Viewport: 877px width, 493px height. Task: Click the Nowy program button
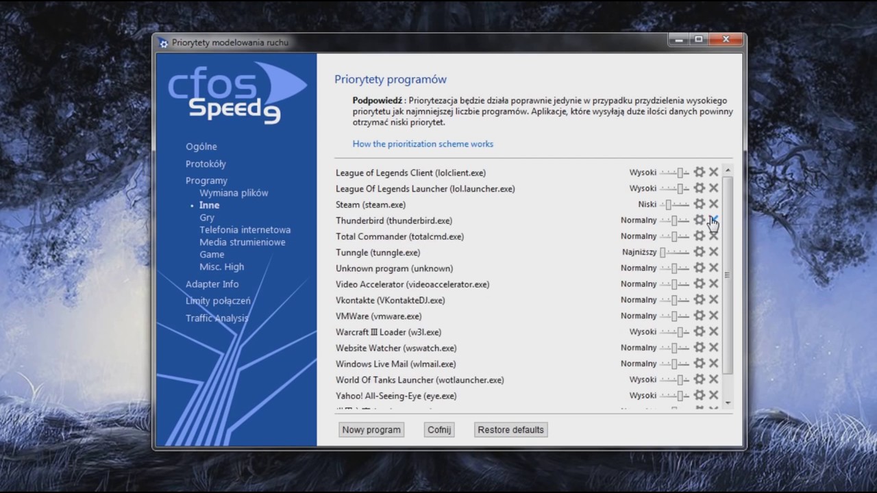point(371,430)
